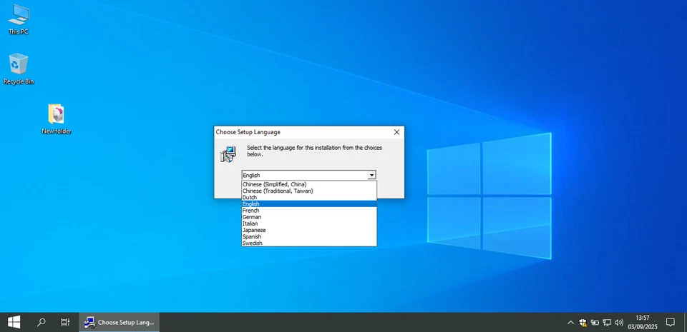The image size is (687, 332).
Task: Open Task View from the taskbar
Action: tap(65, 322)
